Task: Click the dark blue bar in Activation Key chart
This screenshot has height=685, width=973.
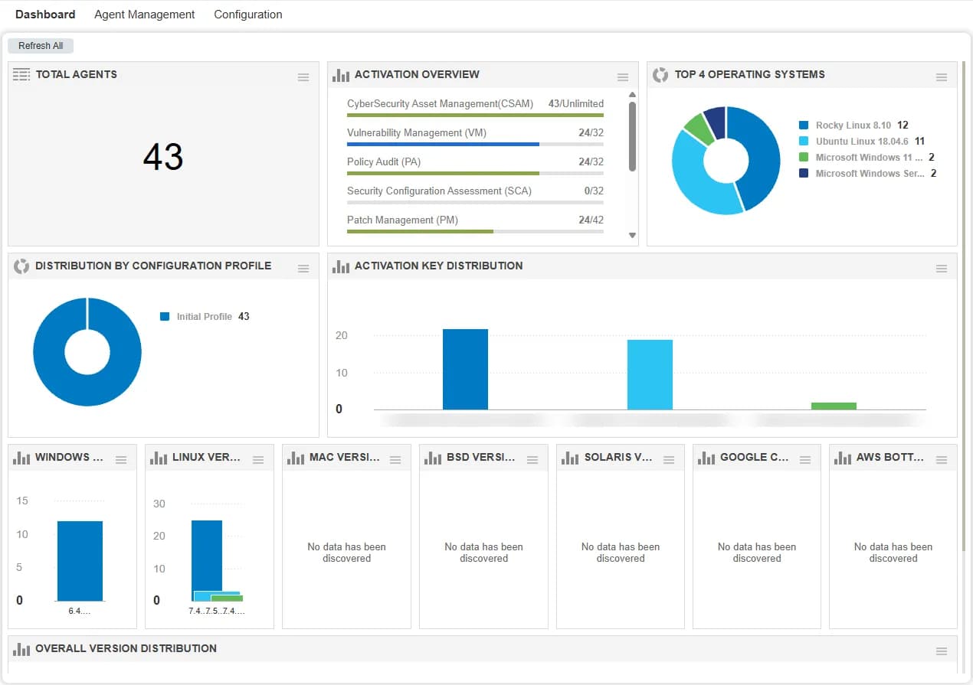Action: click(x=465, y=369)
